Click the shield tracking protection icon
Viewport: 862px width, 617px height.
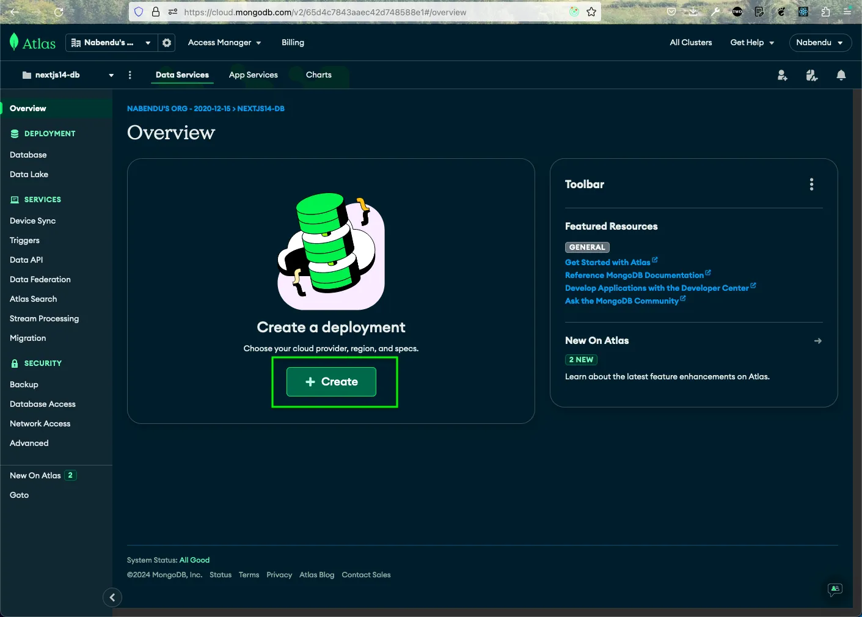point(139,12)
